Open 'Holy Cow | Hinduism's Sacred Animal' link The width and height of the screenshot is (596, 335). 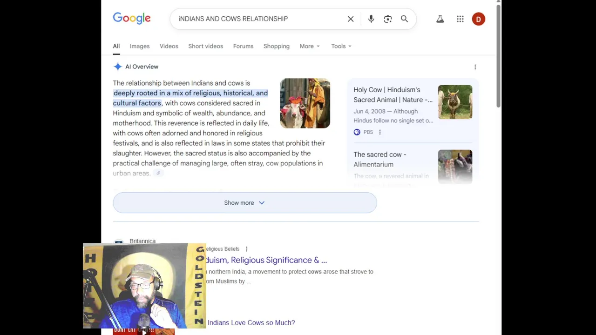tap(393, 94)
